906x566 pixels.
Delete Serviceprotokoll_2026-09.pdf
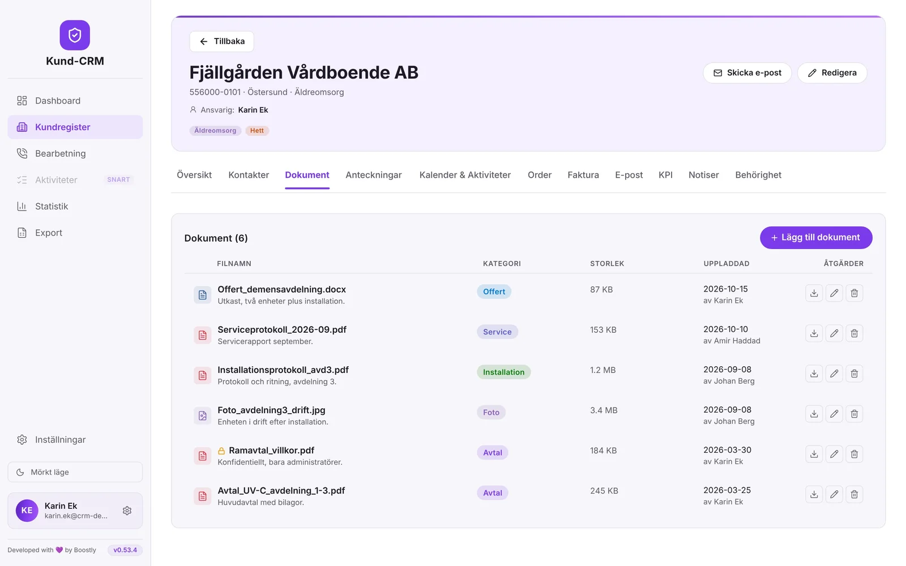(854, 333)
